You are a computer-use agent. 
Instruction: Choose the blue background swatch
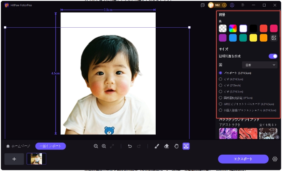pyautogui.click(x=233, y=38)
